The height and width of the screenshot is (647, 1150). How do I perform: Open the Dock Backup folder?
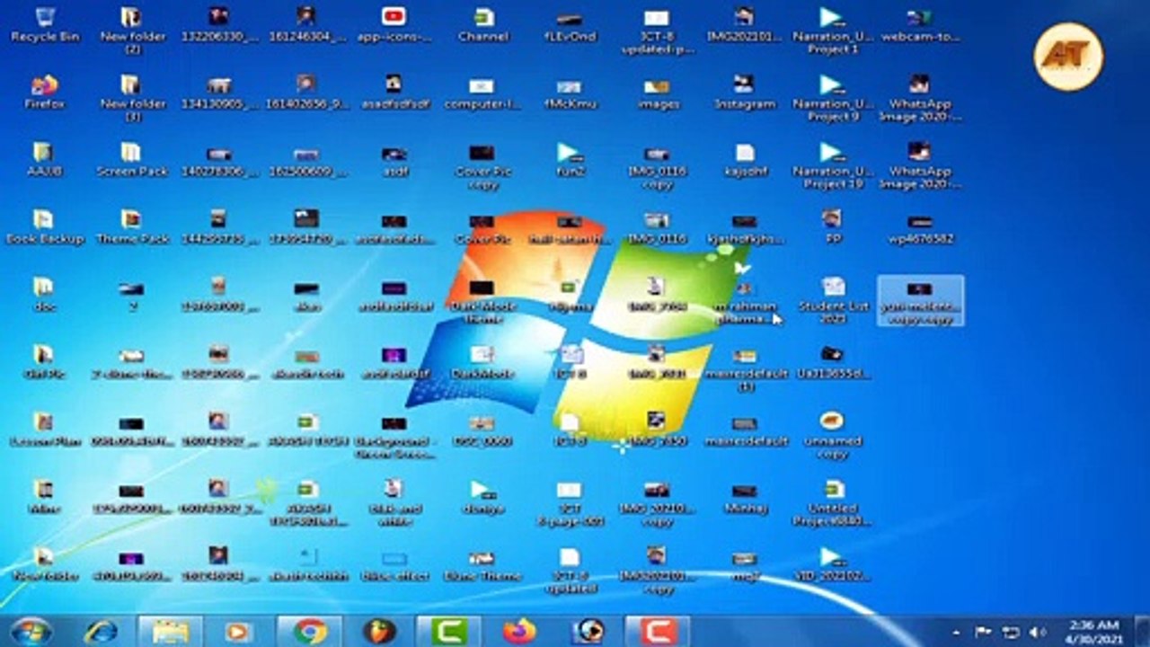[44, 226]
